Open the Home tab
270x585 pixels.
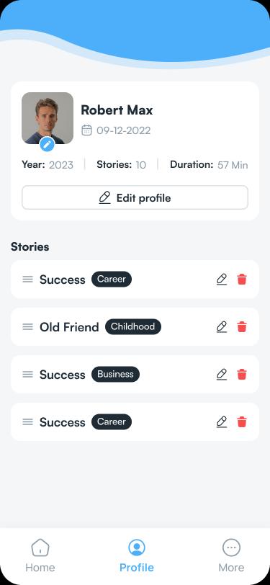[40, 555]
